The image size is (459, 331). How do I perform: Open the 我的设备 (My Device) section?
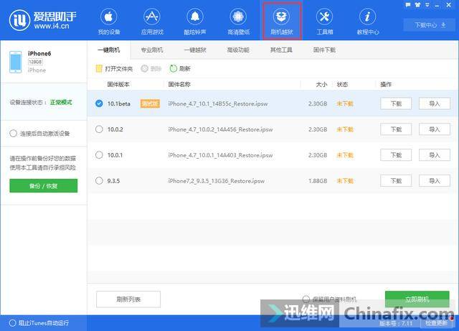click(108, 22)
